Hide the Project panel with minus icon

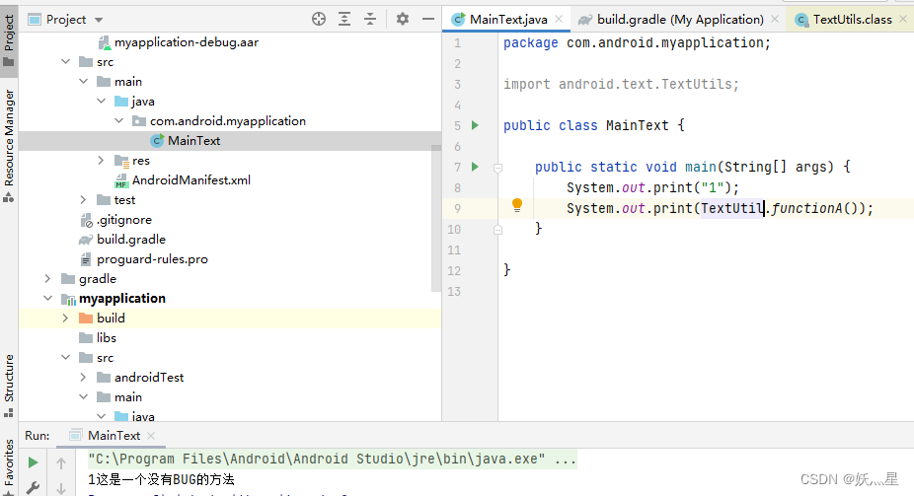427,19
